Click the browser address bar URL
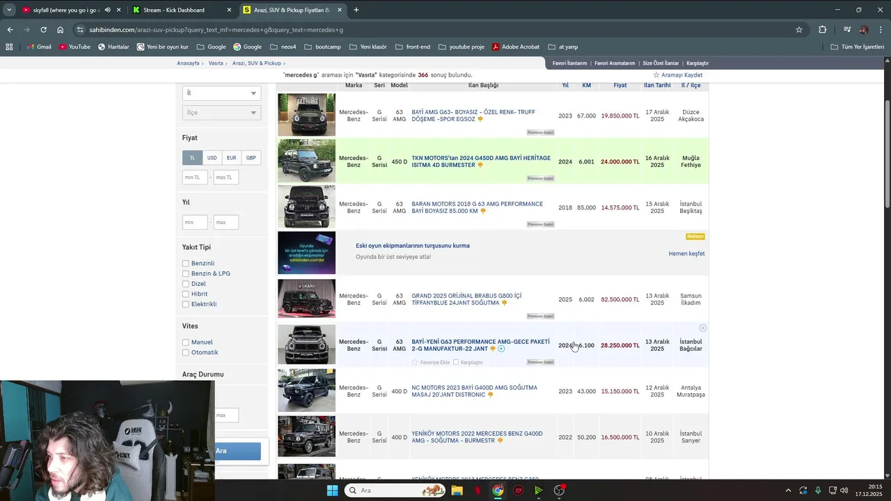Image resolution: width=891 pixels, height=501 pixels. [216, 30]
